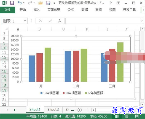
Task: Undo the last action
Action: [x=20, y=3]
